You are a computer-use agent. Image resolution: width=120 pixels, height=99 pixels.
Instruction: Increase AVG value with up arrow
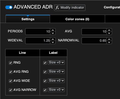(109, 30)
